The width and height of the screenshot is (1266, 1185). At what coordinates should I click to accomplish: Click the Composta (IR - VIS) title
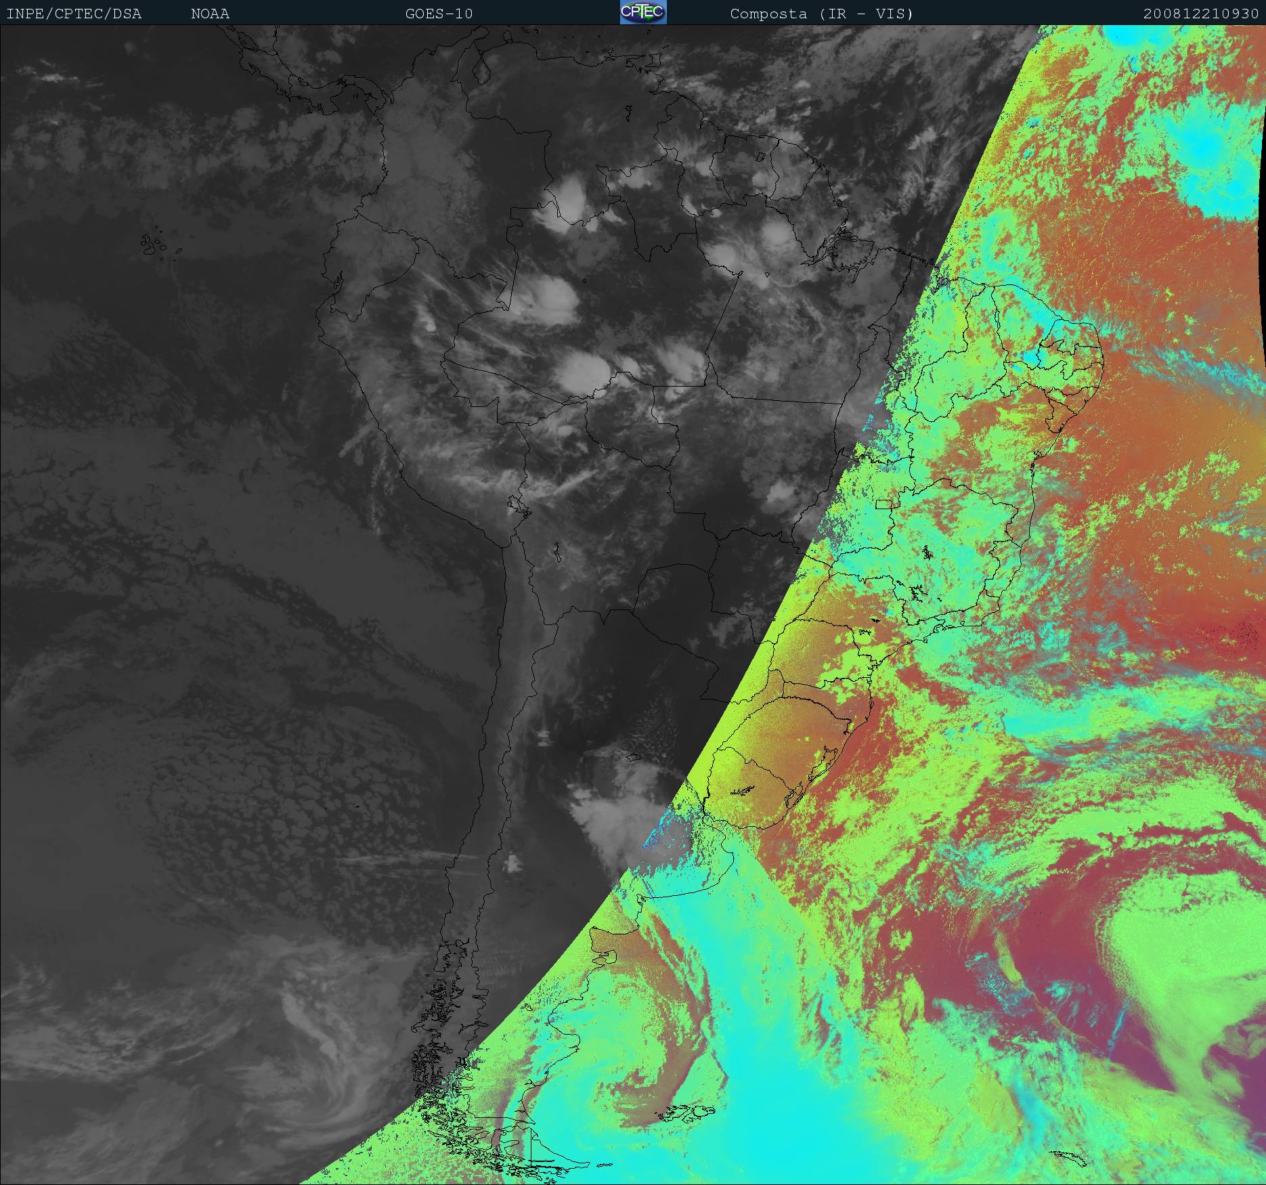click(x=822, y=14)
